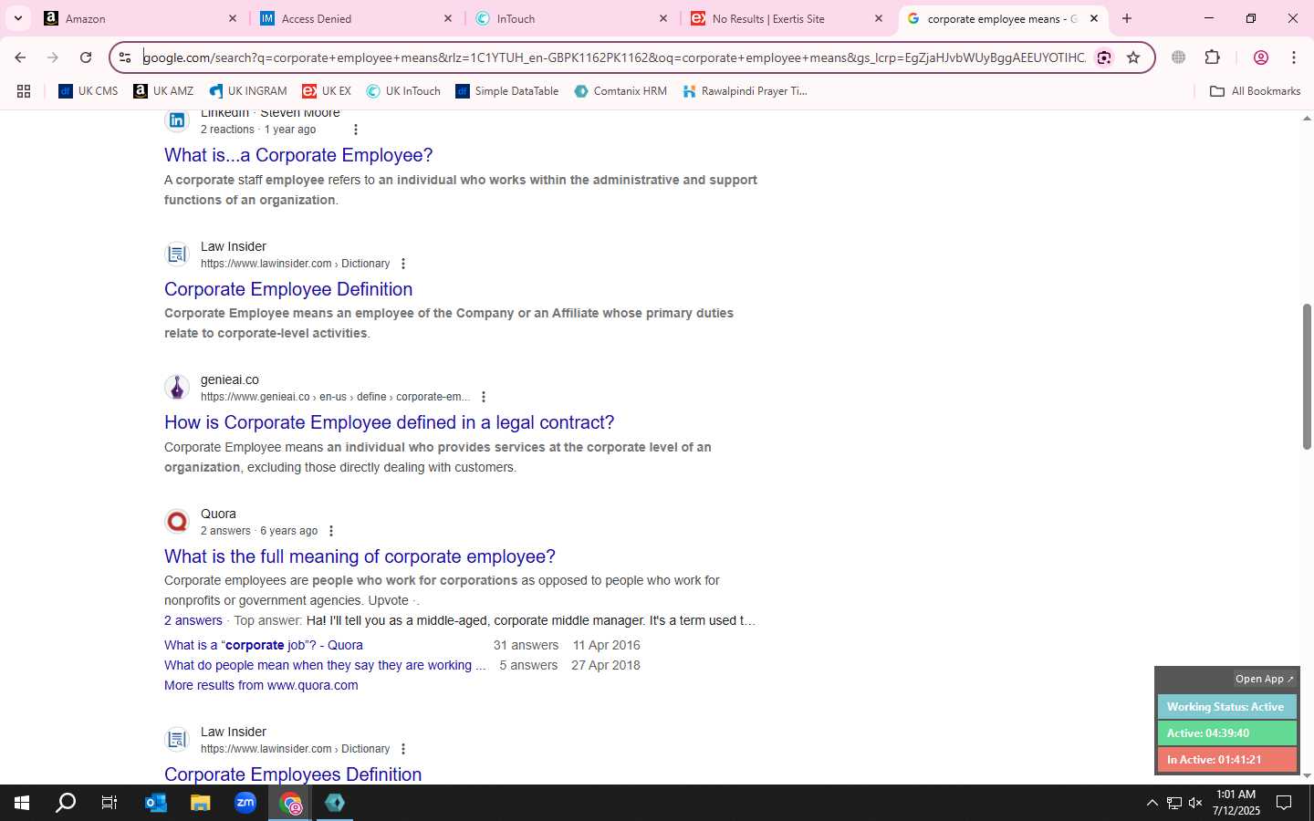Click the 2 answers Quora link
Image resolution: width=1314 pixels, height=821 pixels.
tap(193, 620)
